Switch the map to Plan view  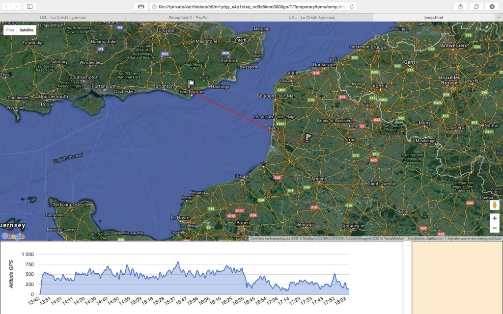coord(10,30)
